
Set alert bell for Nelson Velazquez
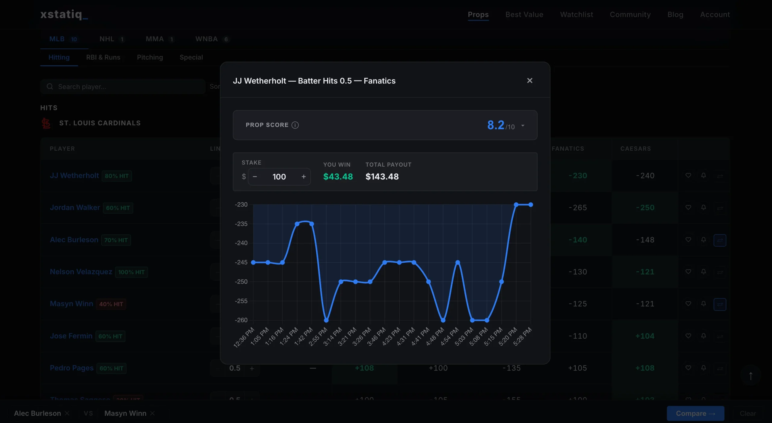coord(703,271)
